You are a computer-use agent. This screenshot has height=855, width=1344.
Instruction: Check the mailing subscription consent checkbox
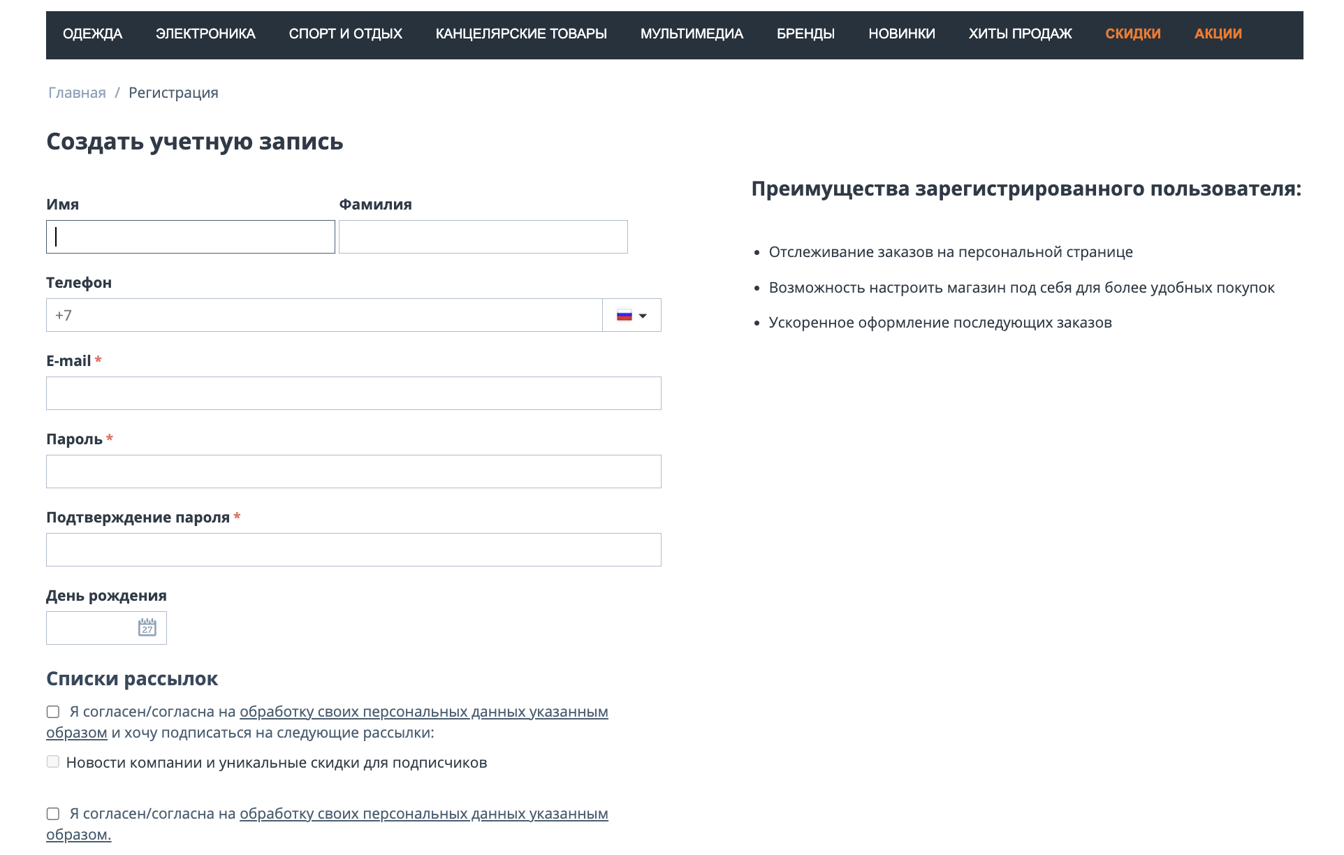click(x=53, y=712)
